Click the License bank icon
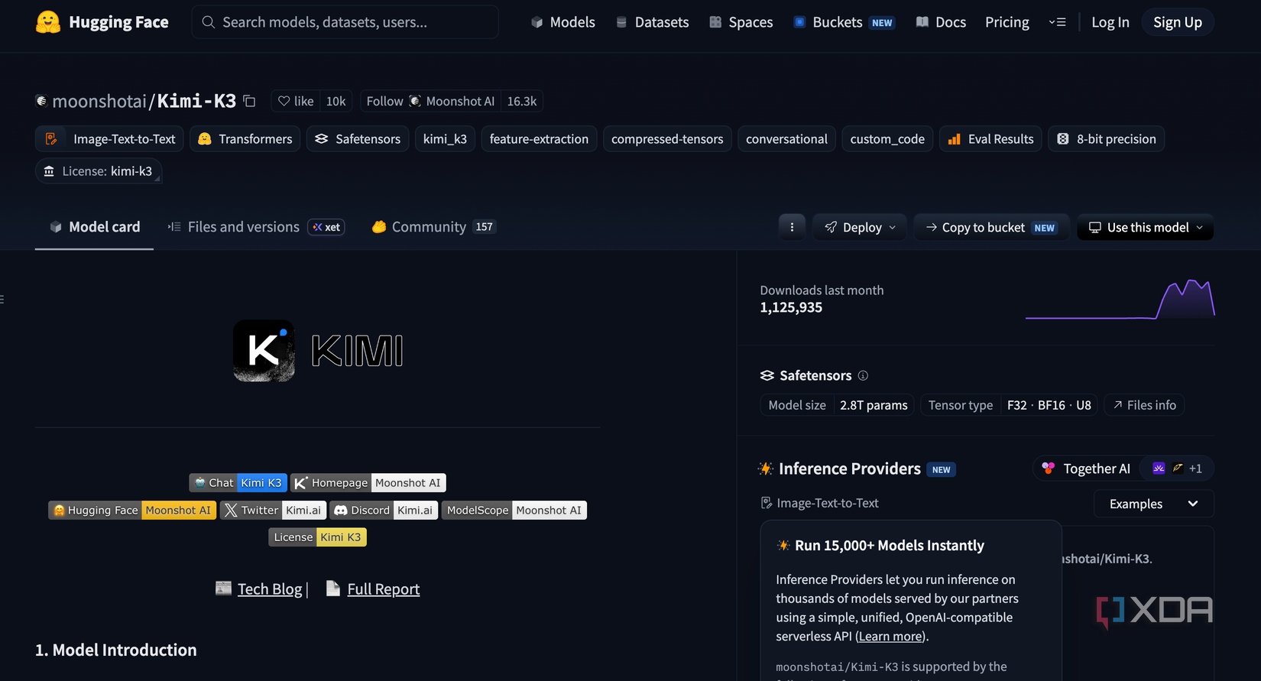The width and height of the screenshot is (1261, 681). click(x=49, y=171)
